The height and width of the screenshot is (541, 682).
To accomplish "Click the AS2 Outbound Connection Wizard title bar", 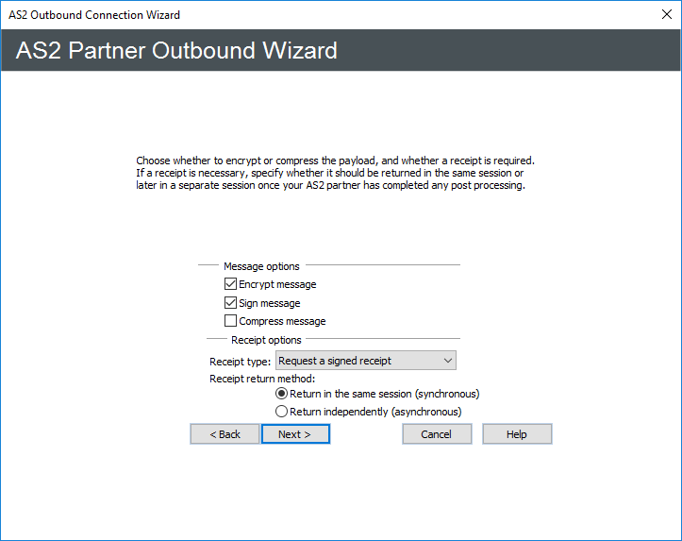I will tap(283, 15).
